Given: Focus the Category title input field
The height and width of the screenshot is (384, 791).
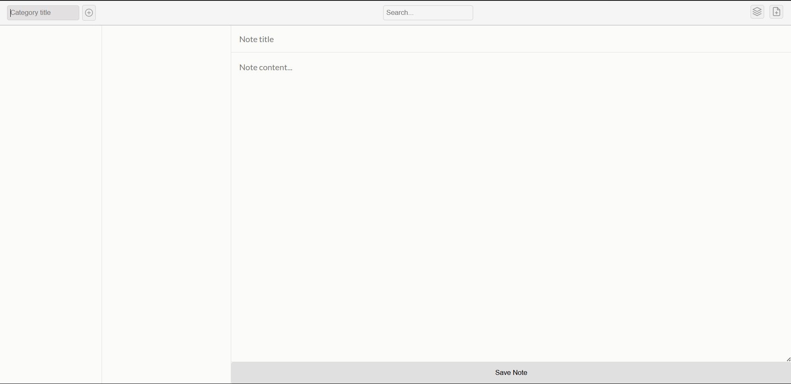Looking at the screenshot, I should click(43, 13).
